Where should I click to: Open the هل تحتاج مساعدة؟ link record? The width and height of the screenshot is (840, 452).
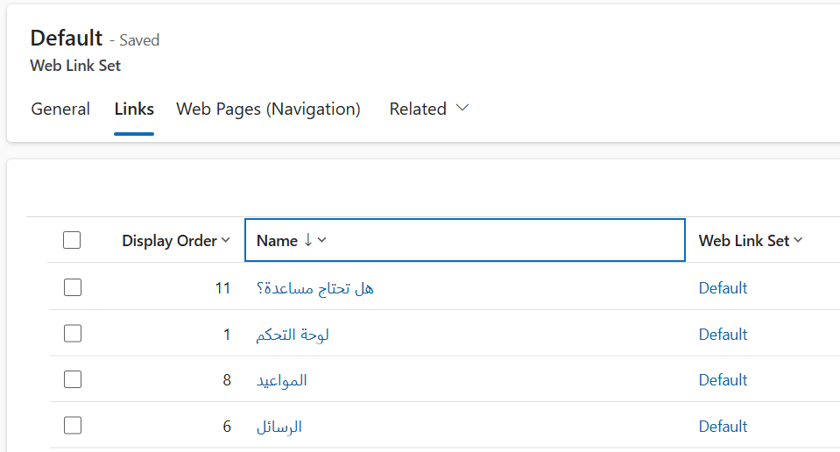point(314,288)
